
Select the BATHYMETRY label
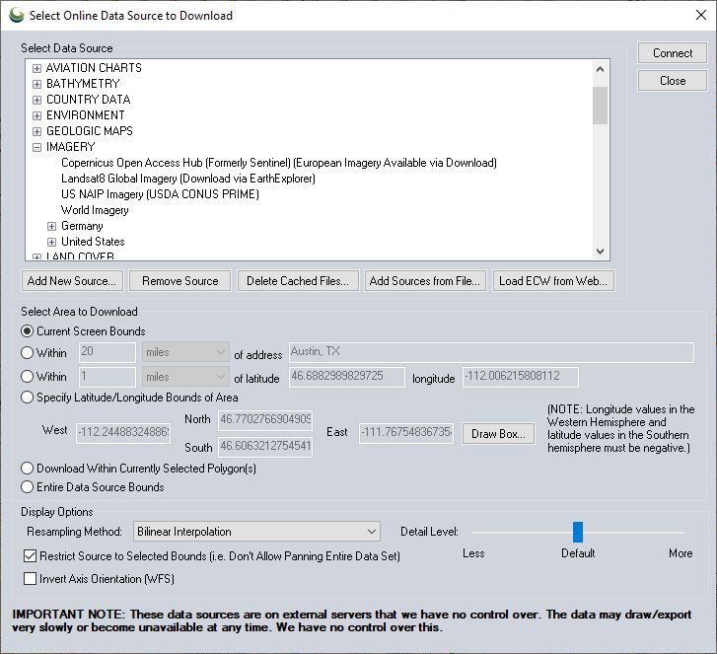(x=83, y=84)
